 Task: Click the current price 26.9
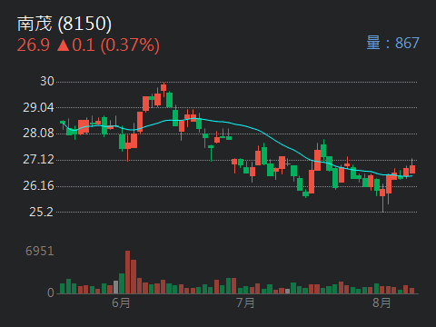coord(34,45)
